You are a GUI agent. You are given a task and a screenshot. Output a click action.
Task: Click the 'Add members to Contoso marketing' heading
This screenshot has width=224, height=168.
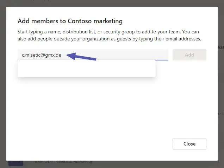(x=70, y=21)
